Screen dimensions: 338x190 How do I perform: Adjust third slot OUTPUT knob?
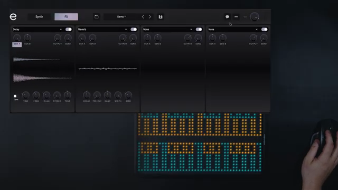click(188, 38)
